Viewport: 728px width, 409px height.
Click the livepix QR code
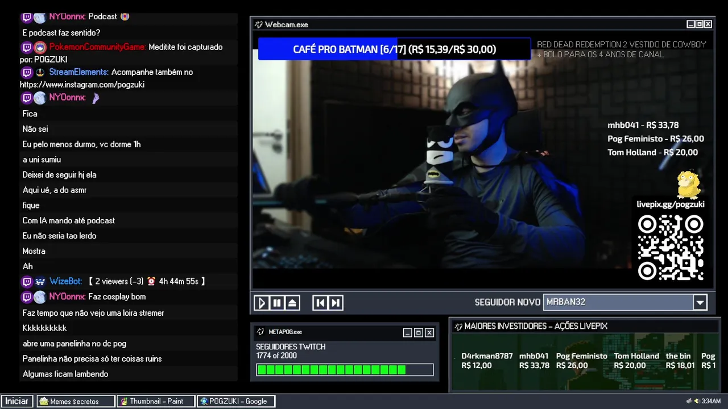point(671,248)
